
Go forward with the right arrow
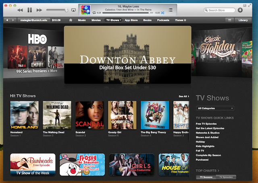tap(13, 20)
